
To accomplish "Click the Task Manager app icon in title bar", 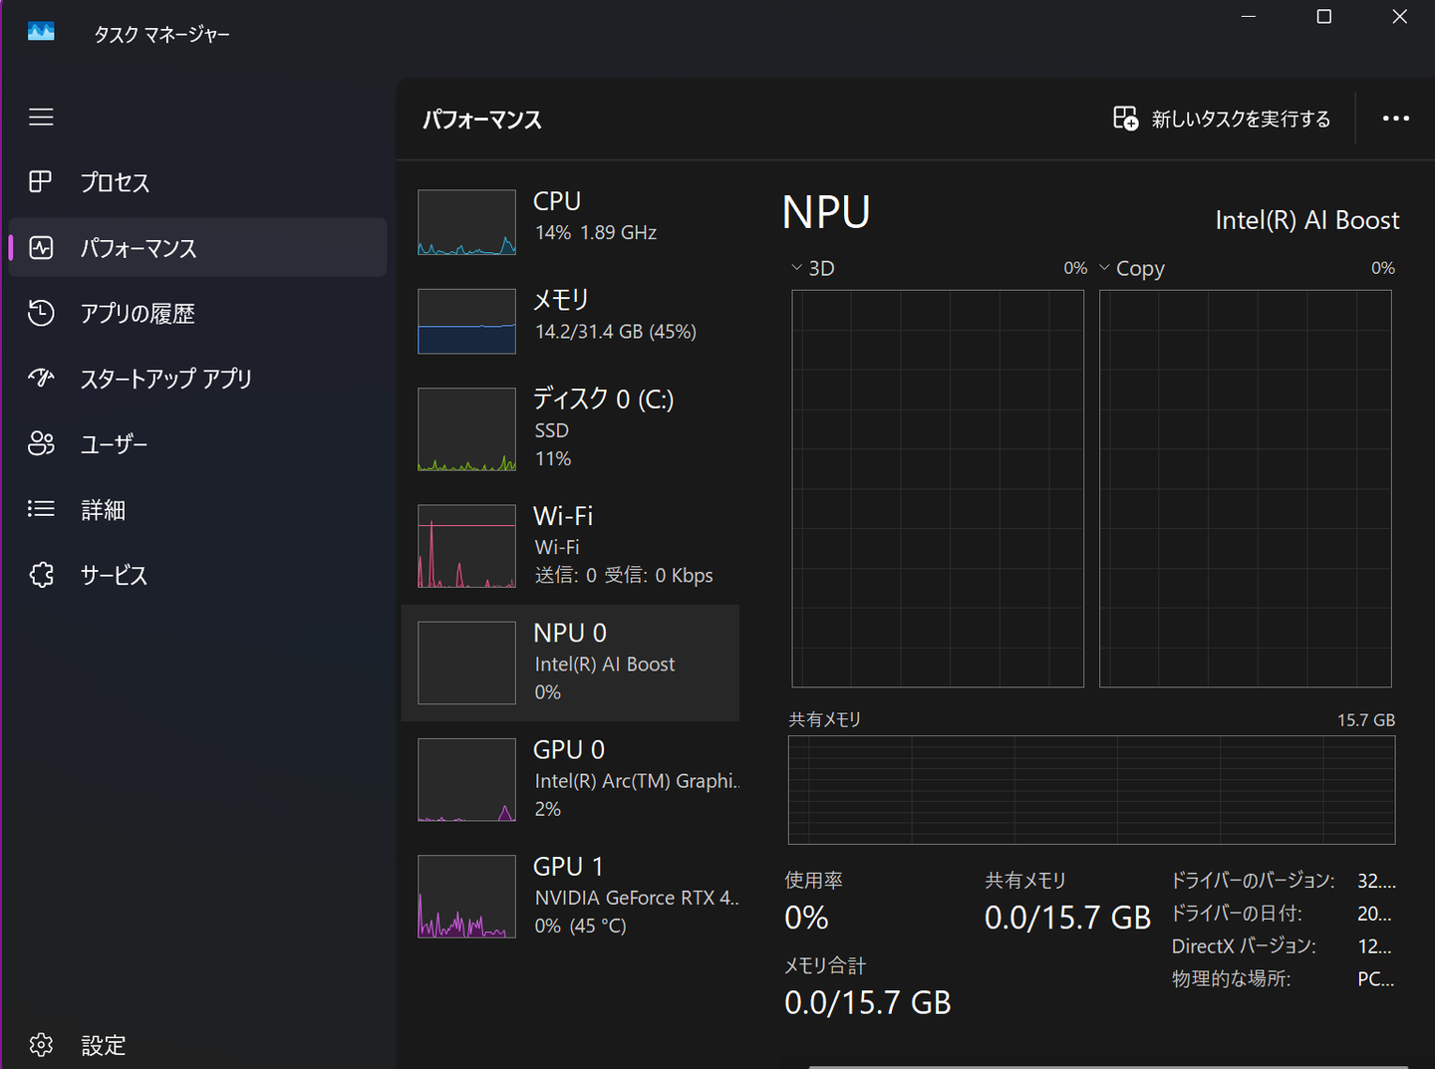I will 41,33.
